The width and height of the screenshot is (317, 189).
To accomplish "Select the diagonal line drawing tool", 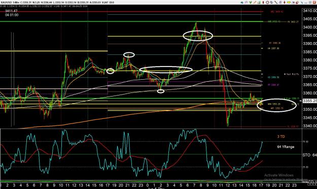I will pyautogui.click(x=276, y=3).
